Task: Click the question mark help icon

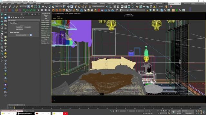Action: [117, 10]
